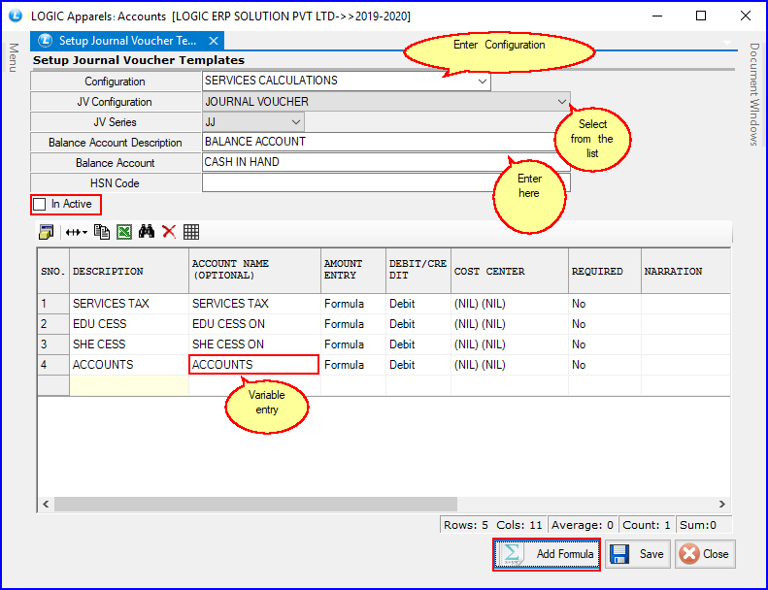Click the copy rows toolbar icon
Image resolution: width=768 pixels, height=590 pixels.
click(102, 232)
